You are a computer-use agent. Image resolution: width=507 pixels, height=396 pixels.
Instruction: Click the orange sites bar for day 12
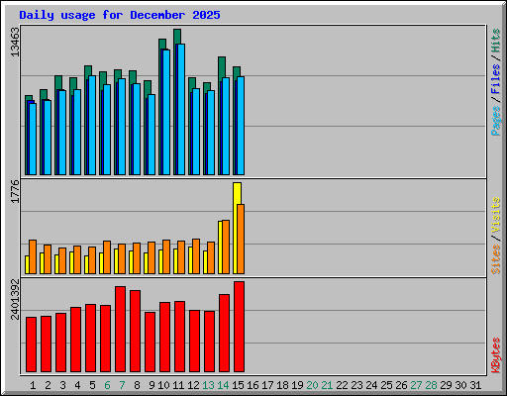[196, 256]
